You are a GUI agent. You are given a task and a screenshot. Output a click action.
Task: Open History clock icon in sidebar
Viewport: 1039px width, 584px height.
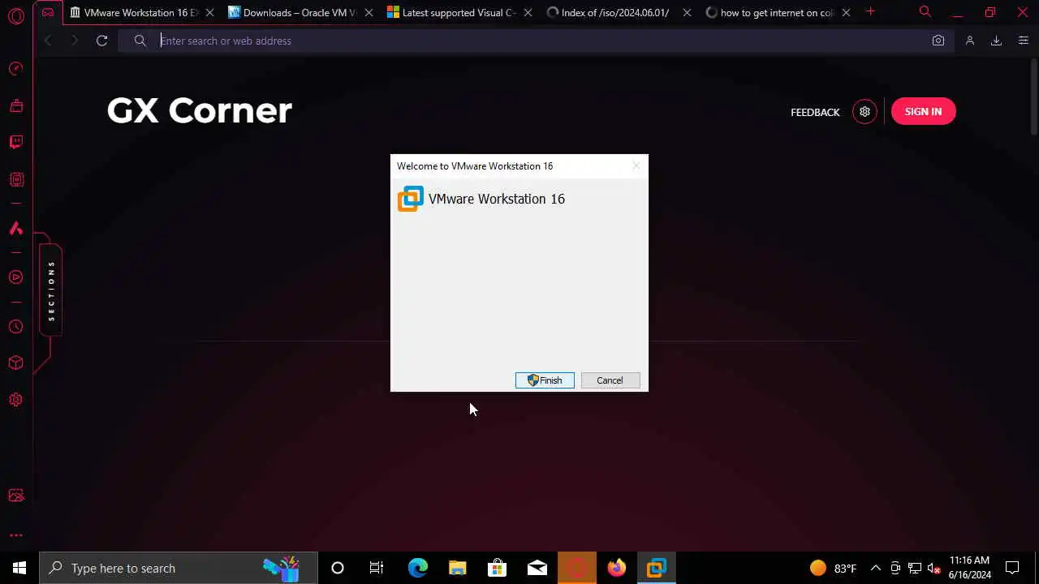click(15, 327)
